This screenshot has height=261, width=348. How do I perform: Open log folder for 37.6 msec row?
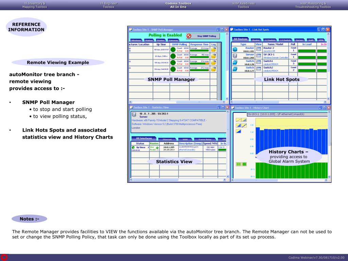pos(213,63)
